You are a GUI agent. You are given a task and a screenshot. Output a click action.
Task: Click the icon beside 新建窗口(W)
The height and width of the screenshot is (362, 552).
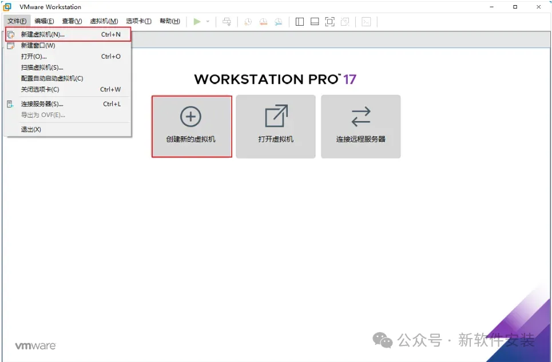[11, 45]
